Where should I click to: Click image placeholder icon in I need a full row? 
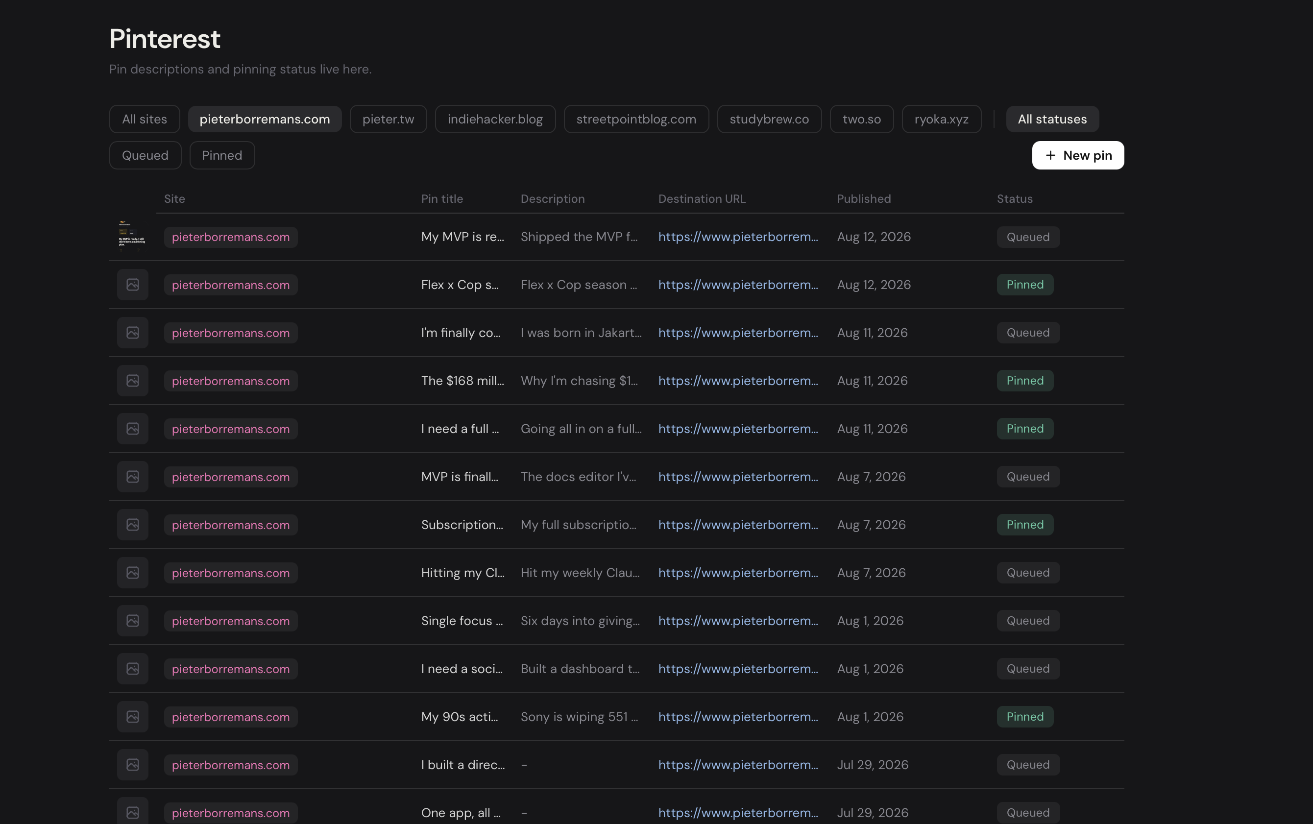coord(132,428)
